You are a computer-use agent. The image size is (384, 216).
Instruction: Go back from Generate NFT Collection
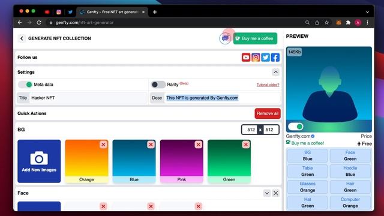pyautogui.click(x=22, y=38)
